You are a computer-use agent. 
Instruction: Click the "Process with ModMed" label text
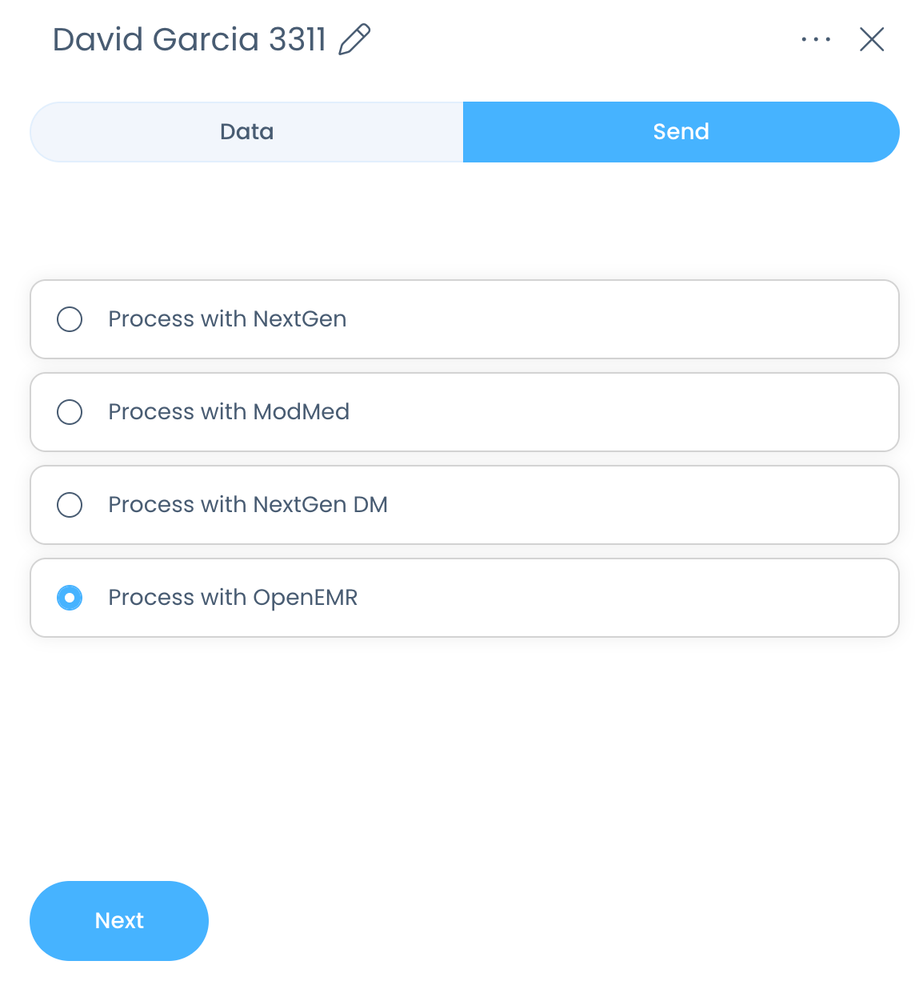coord(229,412)
